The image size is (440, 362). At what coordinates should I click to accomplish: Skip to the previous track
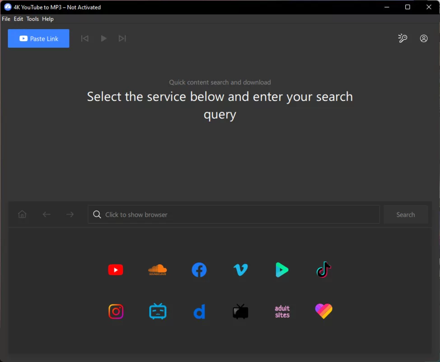tap(84, 38)
